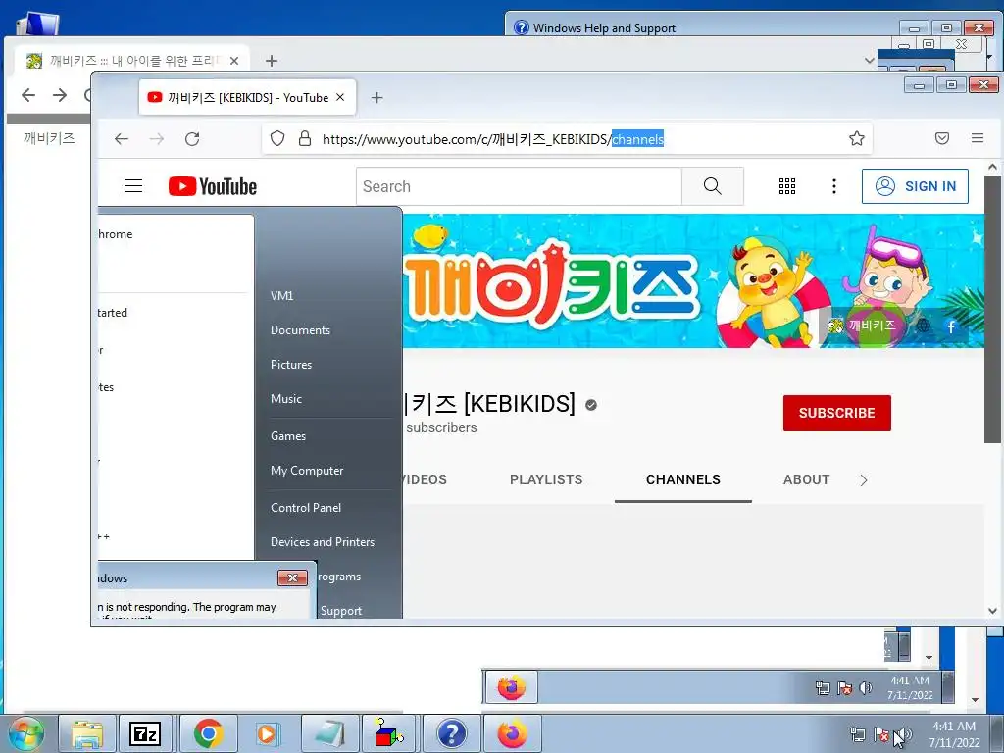Screen dimensions: 1004x753
Task: Open the YouTube hamburger guide menu
Action: (133, 186)
